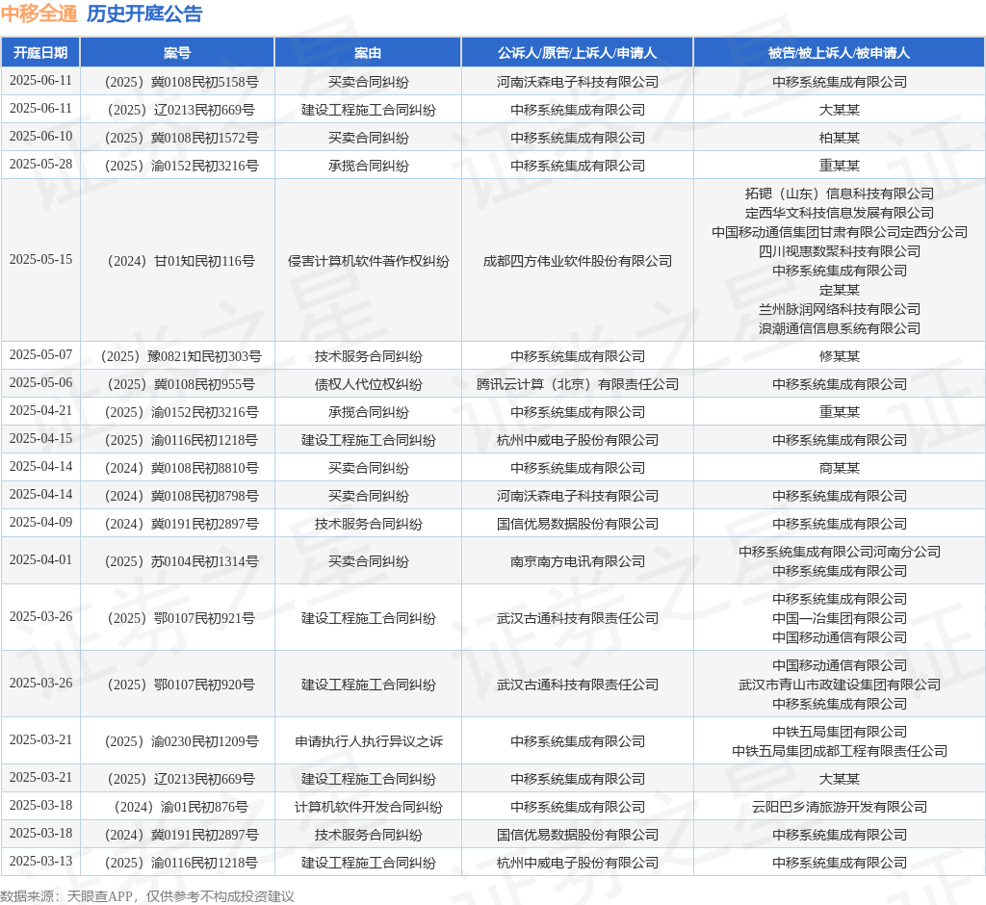Click defendant 中移系统集成有限公司河南分公司
The width and height of the screenshot is (986, 905).
tap(840, 553)
